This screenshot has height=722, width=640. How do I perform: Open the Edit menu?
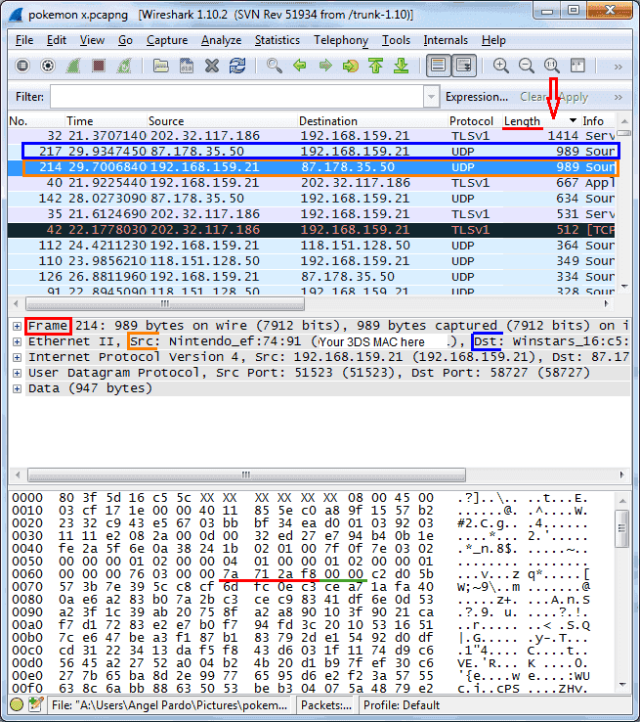coord(57,40)
